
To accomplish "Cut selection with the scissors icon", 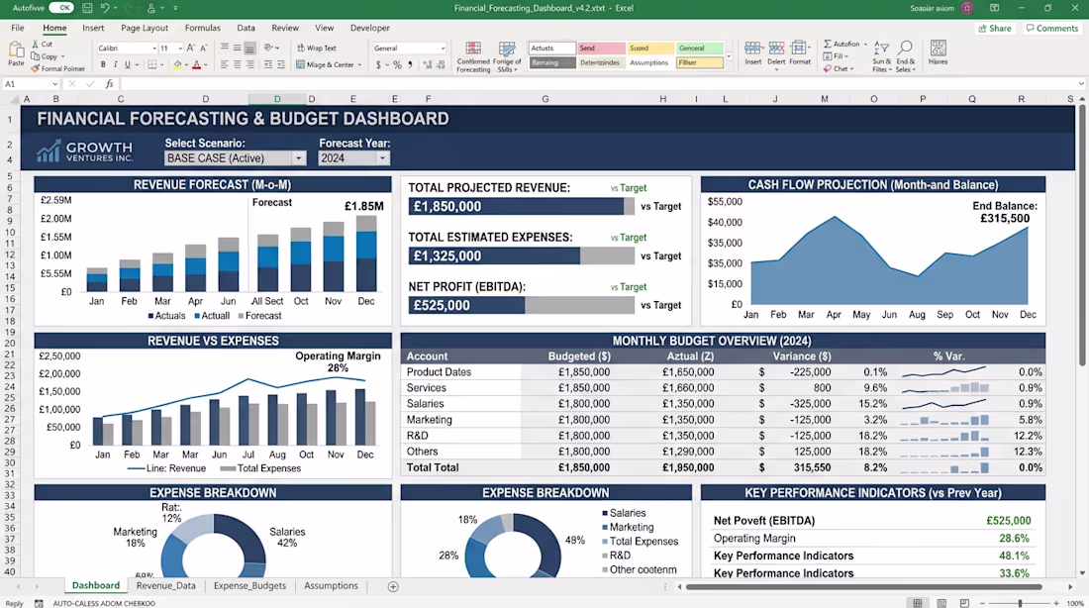I will point(36,44).
